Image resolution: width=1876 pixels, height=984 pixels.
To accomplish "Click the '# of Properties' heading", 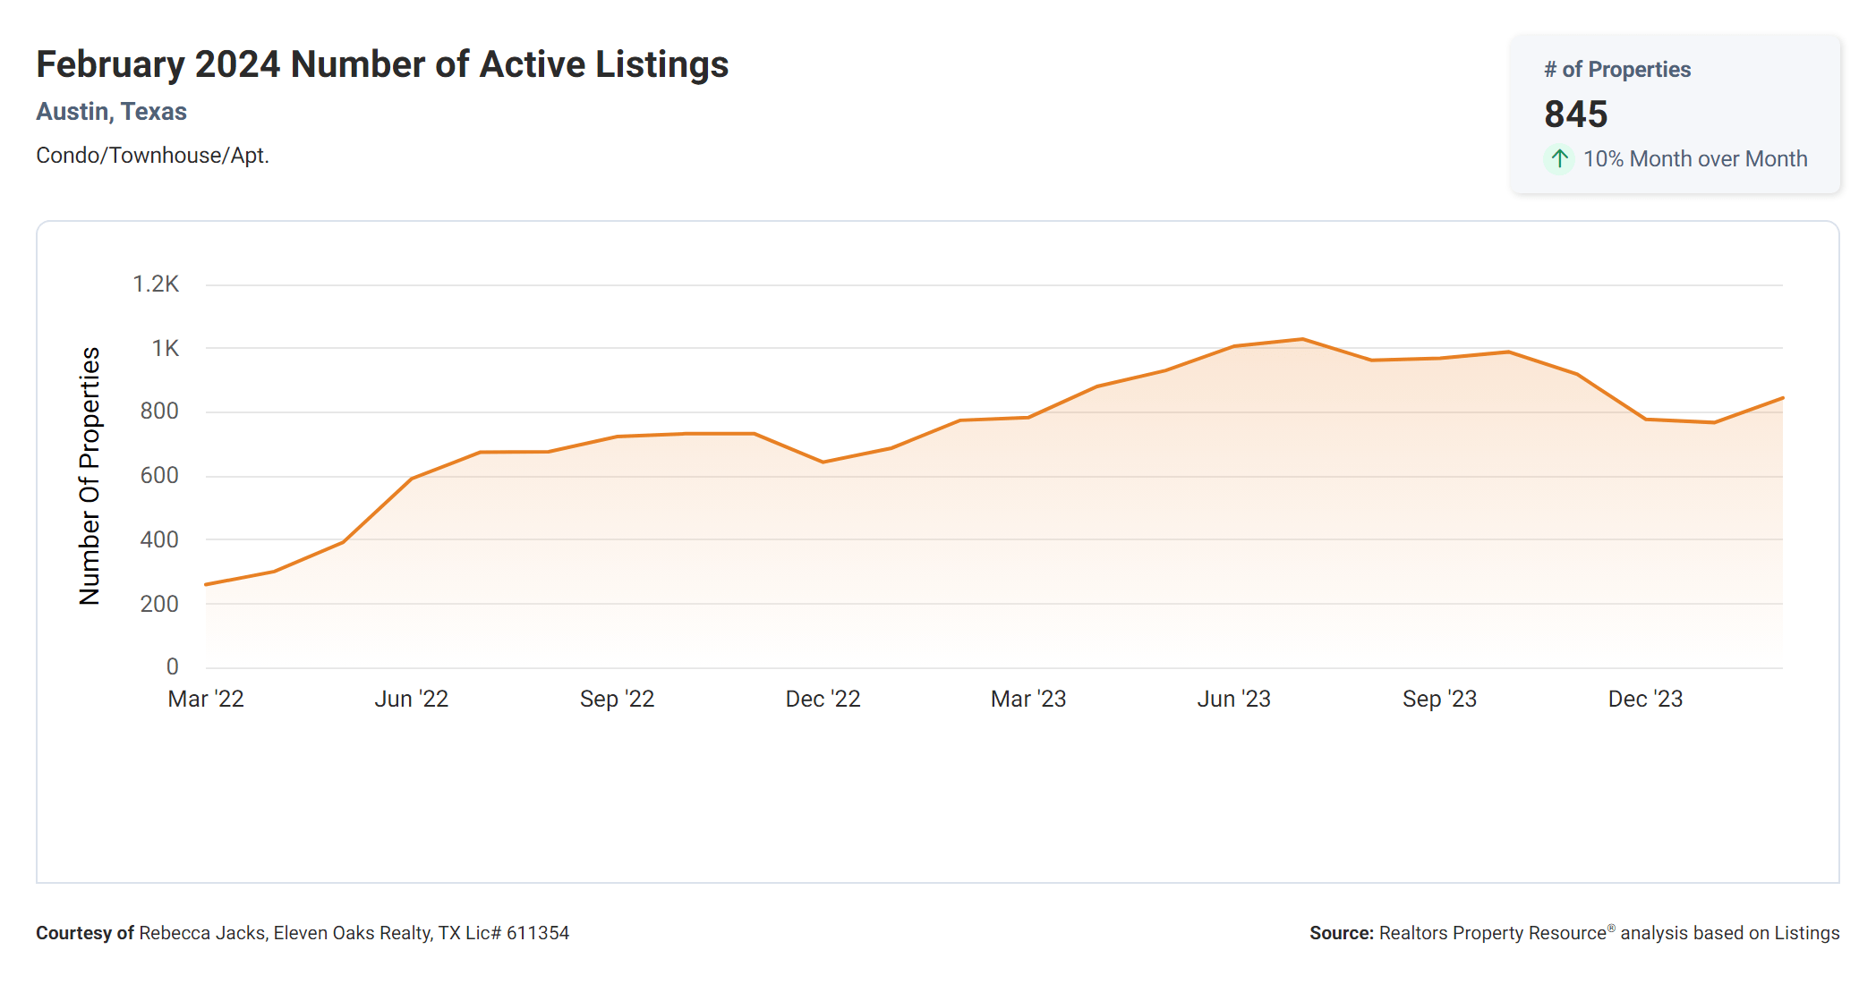I will click(x=1616, y=70).
